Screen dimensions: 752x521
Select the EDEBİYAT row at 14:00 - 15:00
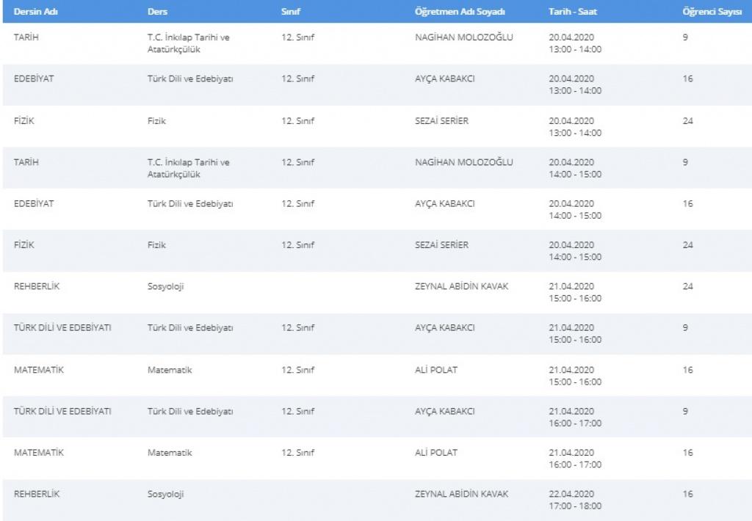[376, 209]
